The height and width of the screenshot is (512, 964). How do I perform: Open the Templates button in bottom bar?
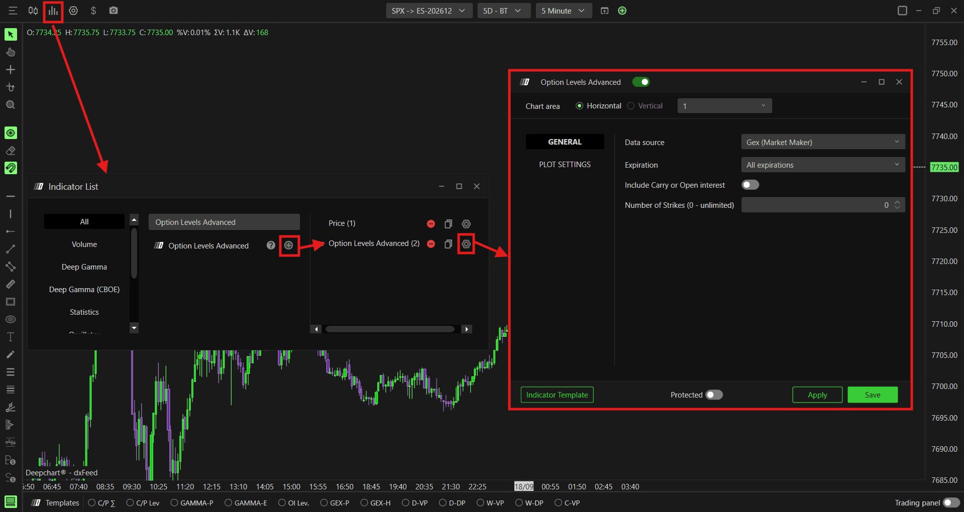click(x=55, y=502)
